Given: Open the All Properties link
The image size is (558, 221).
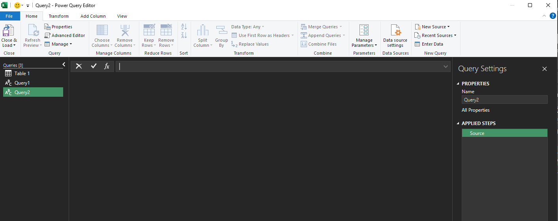Looking at the screenshot, I should (476, 110).
